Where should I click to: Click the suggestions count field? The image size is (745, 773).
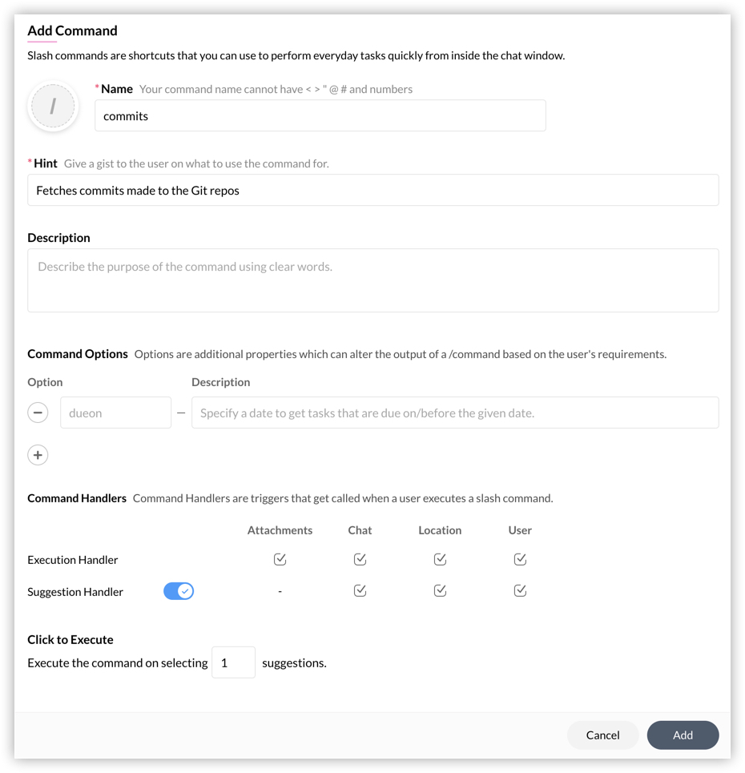[233, 662]
